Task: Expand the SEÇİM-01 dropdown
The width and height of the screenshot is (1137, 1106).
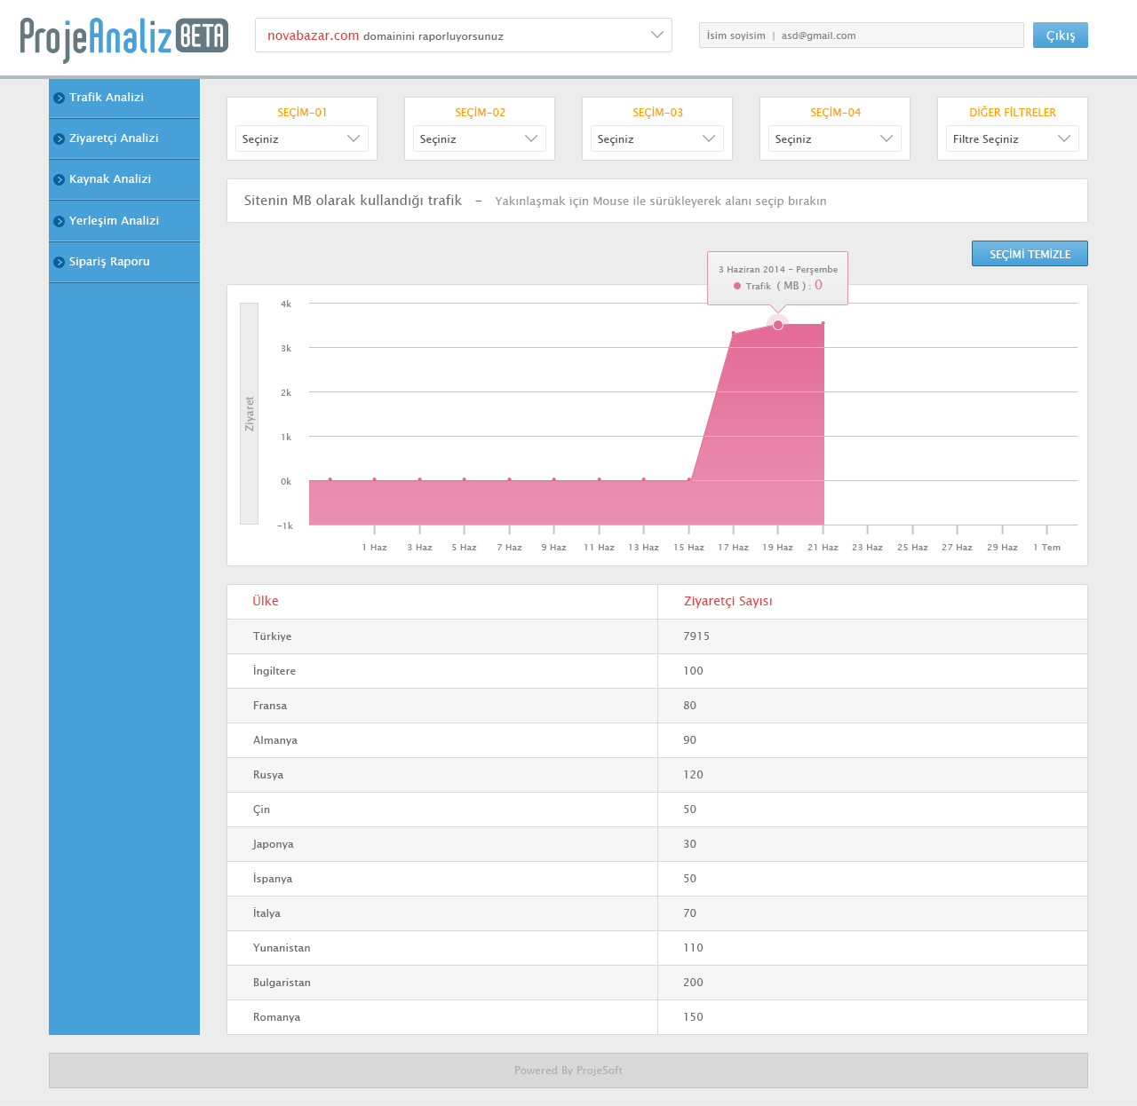Action: tap(301, 138)
